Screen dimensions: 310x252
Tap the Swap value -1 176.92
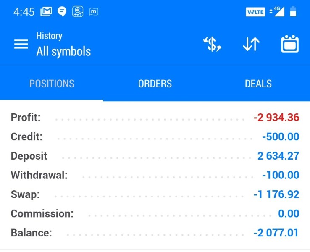coord(276,194)
